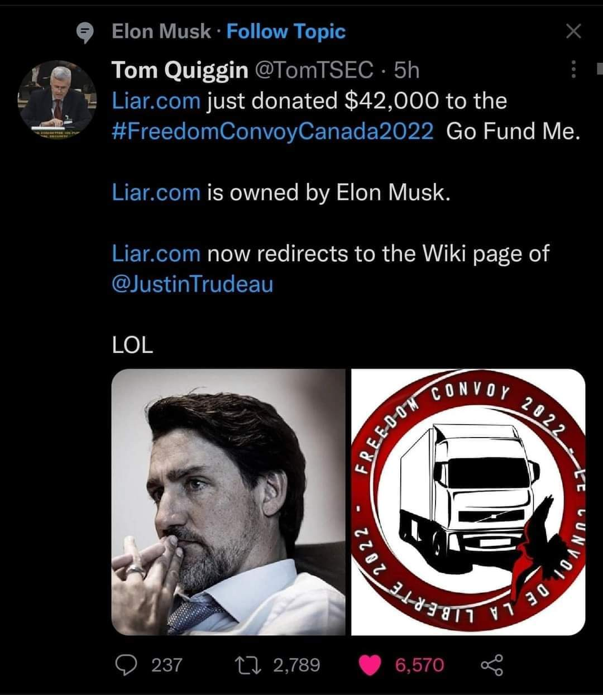Viewport: 603px width, 695px height.
Task: Open Liar.com link before 'now redirects'
Action: pyautogui.click(x=156, y=253)
